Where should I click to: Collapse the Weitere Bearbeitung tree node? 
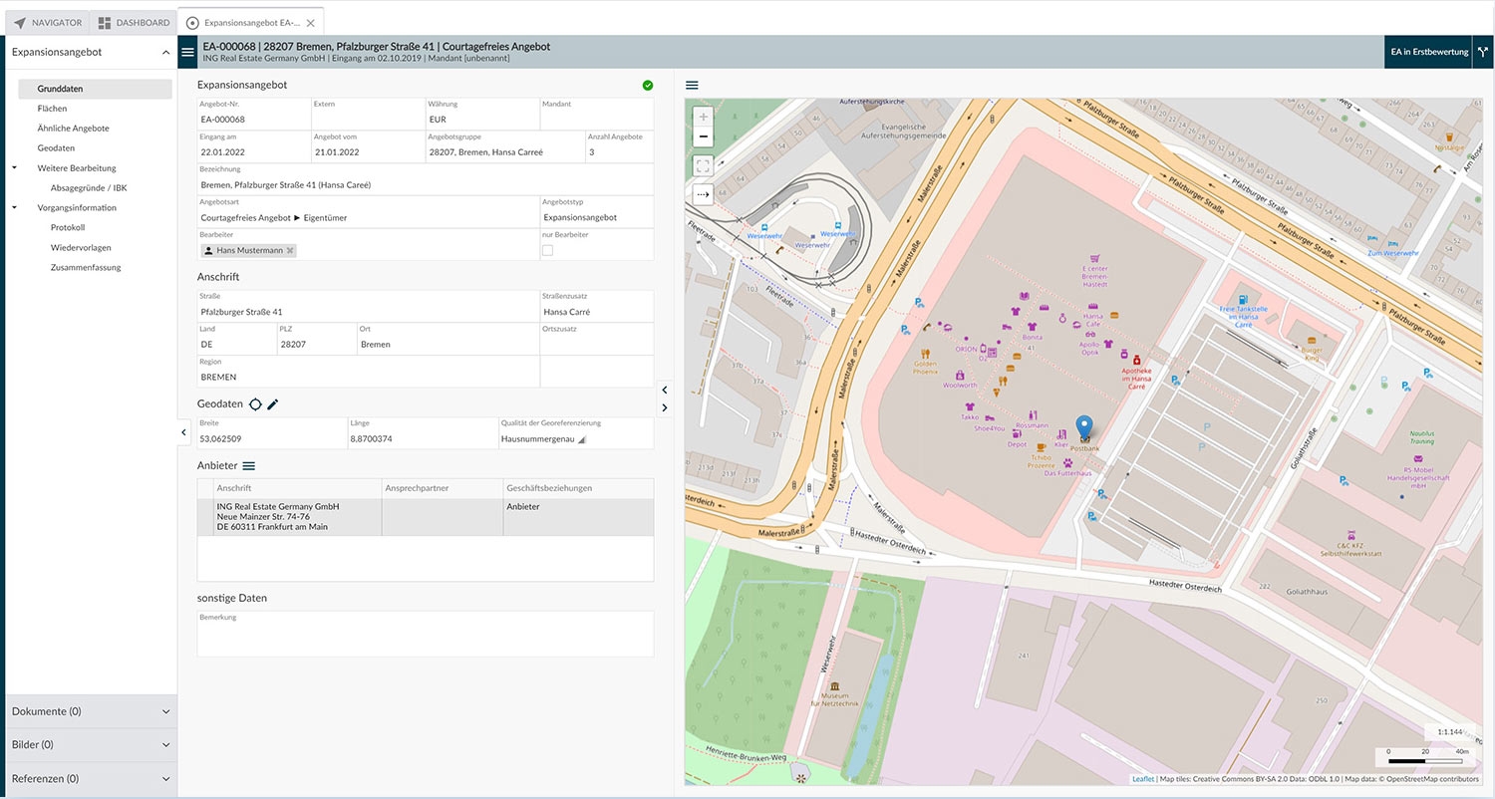coord(15,168)
